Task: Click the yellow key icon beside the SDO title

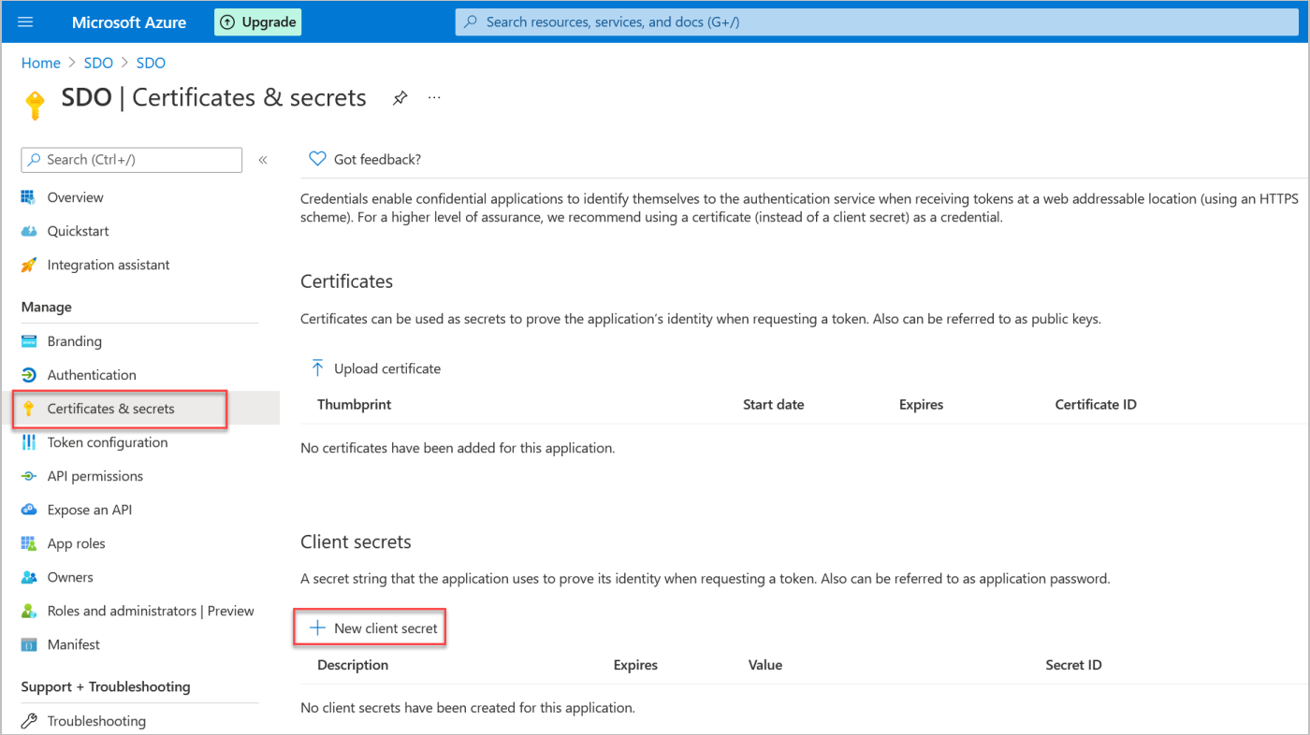Action: 35,104
